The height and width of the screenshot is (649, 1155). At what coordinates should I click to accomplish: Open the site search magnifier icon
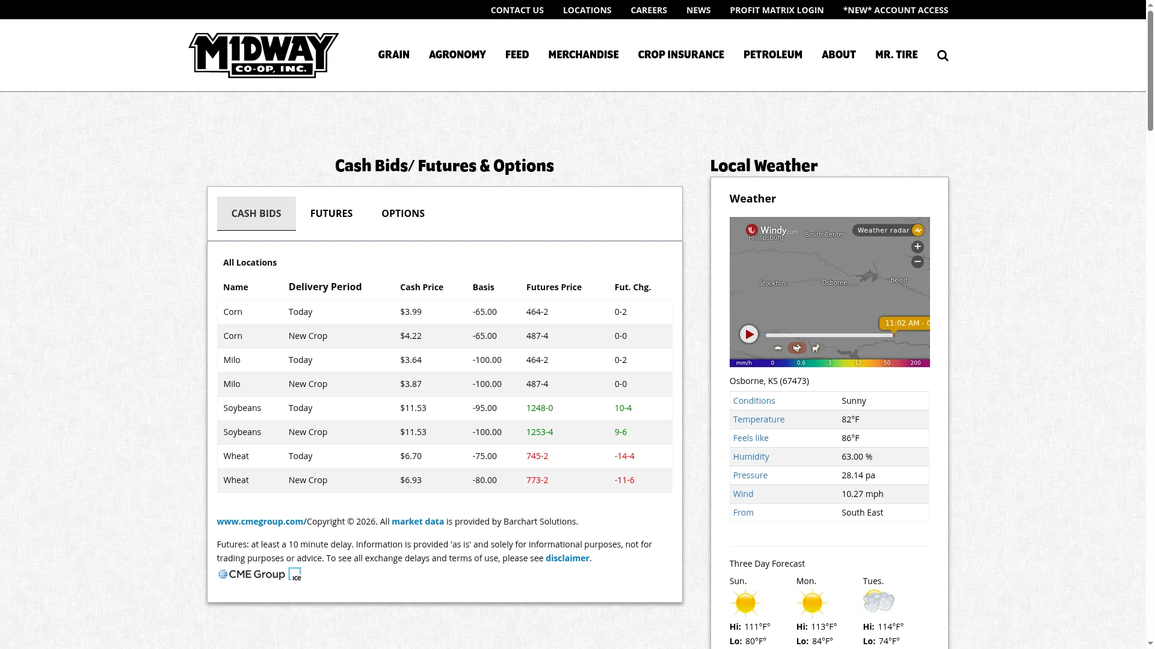(x=943, y=55)
